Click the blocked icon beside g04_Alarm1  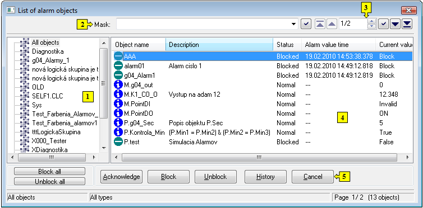pyautogui.click(x=118, y=75)
